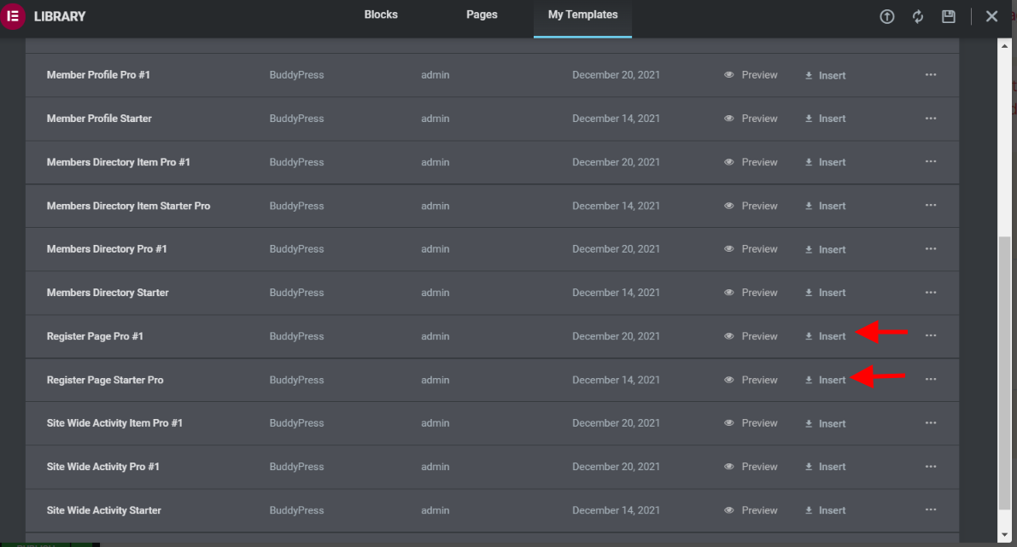Insert the Register Page Pro #1 template

[826, 336]
